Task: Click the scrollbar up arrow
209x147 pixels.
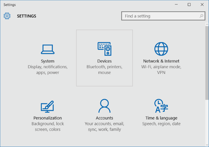Action: [x=207, y=24]
